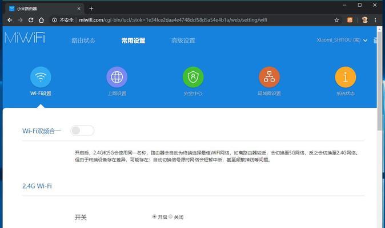The image size is (385, 228).
Task: Open the browser profile avatar
Action: [x=364, y=20]
